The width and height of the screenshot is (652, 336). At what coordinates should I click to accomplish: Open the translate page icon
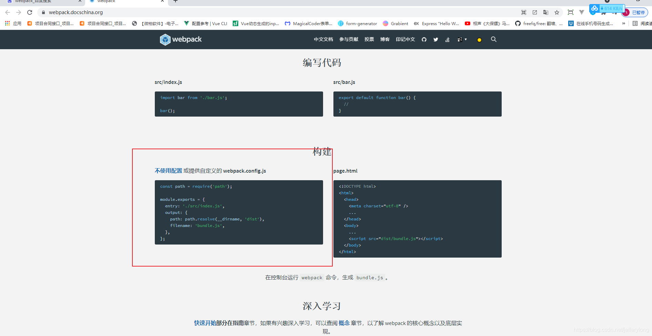click(x=546, y=12)
